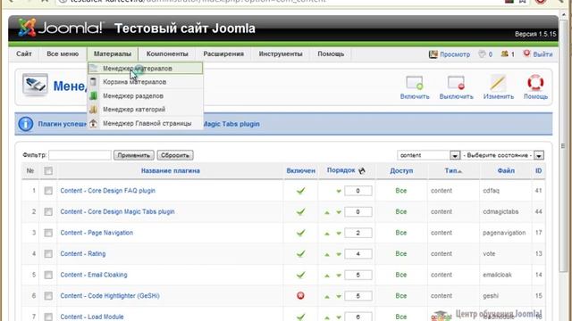572x321 pixels.
Task: Select Менеджер материалов from dropdown
Action: click(145, 69)
